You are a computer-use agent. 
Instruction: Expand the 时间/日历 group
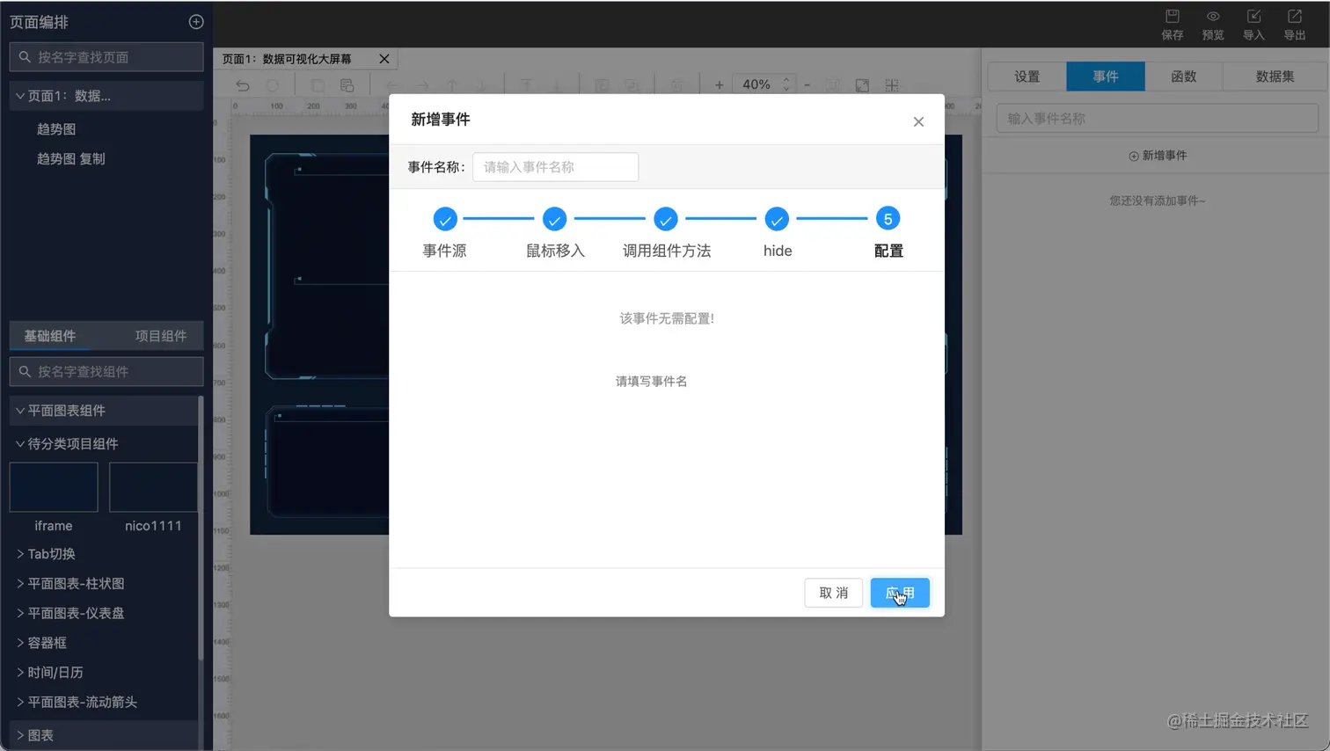tap(20, 673)
